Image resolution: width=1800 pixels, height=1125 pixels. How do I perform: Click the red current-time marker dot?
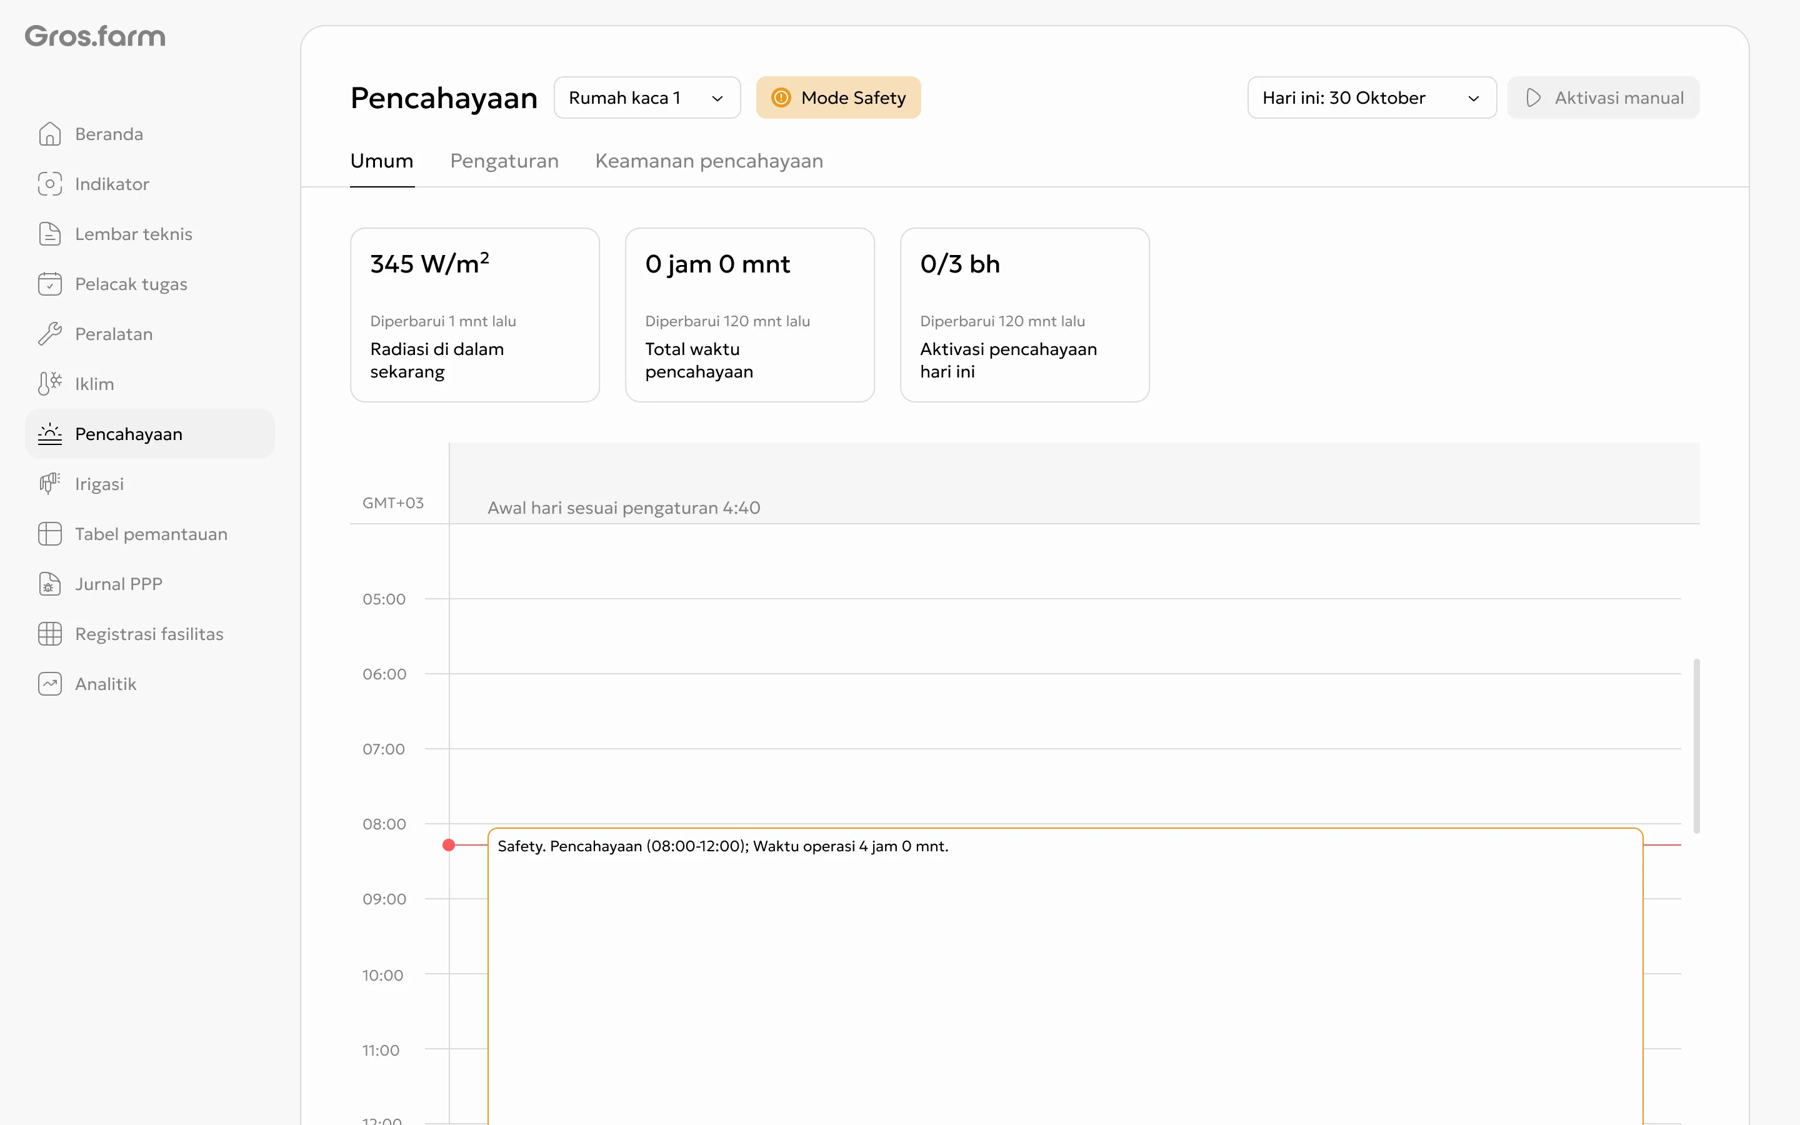(x=449, y=845)
